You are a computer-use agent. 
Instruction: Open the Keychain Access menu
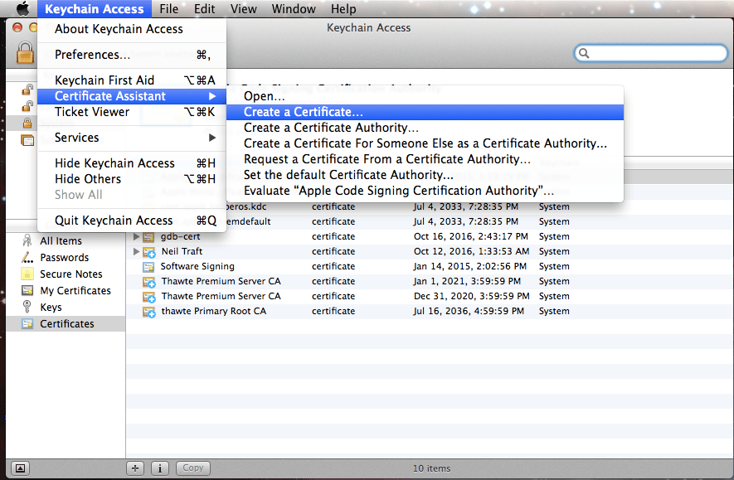pos(94,9)
